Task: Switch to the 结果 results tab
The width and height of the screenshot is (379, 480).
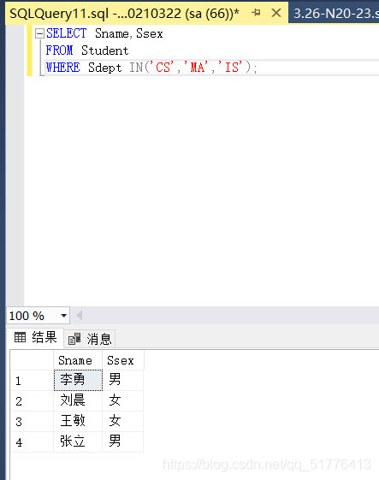Action: click(x=35, y=338)
